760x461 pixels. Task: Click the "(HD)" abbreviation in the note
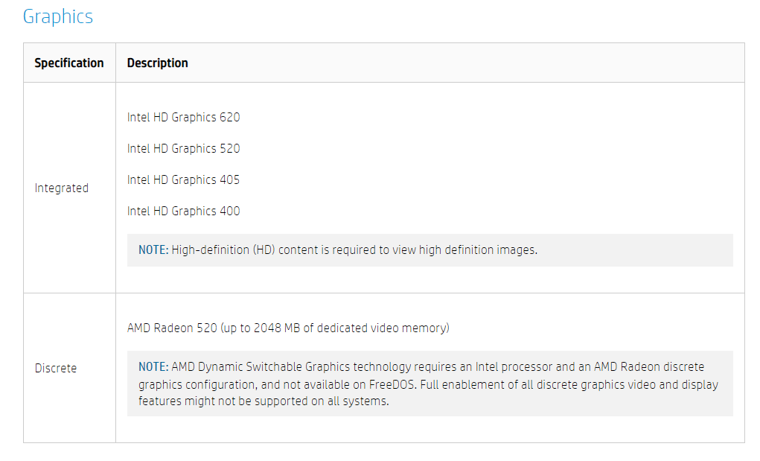click(264, 250)
